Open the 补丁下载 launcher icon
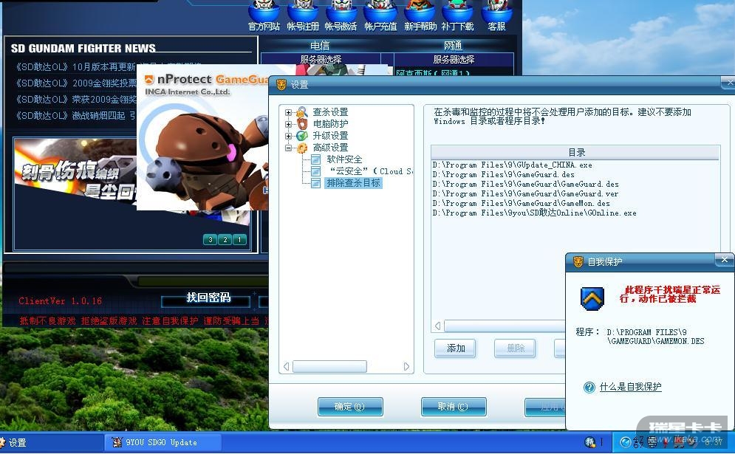Viewport: 735px width, 454px height. pos(457,16)
